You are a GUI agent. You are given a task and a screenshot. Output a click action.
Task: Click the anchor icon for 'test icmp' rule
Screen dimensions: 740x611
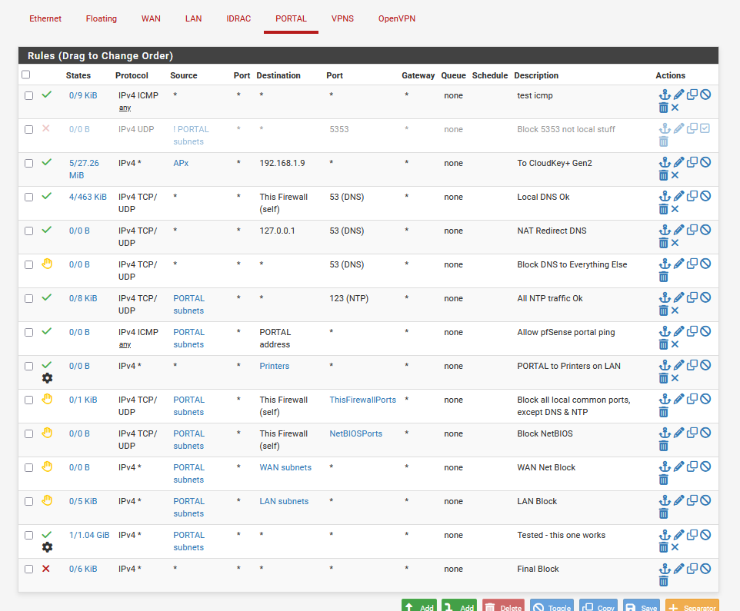[x=665, y=95]
